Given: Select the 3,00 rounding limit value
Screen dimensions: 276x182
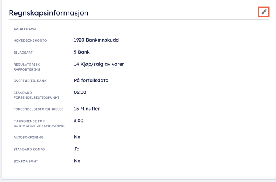Looking at the screenshot, I should tap(79, 121).
